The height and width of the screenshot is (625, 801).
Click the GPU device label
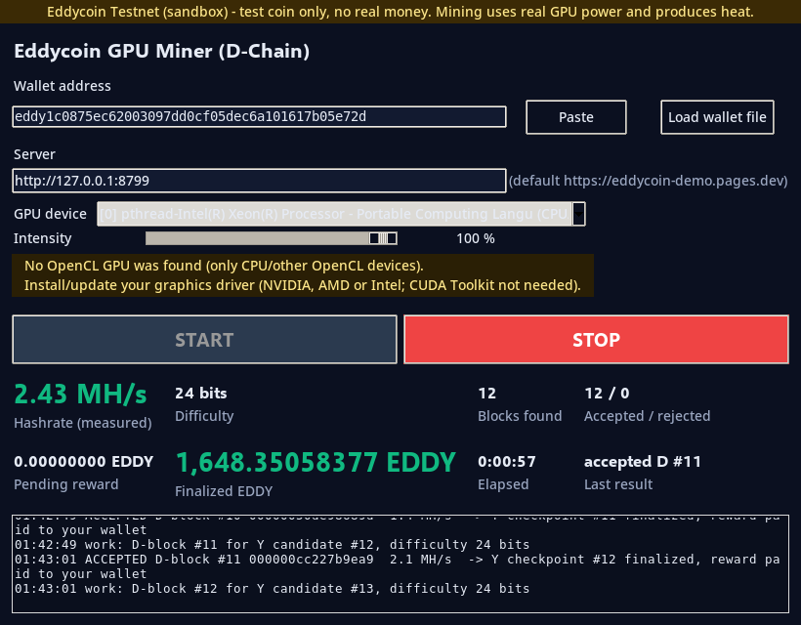pyautogui.click(x=50, y=214)
